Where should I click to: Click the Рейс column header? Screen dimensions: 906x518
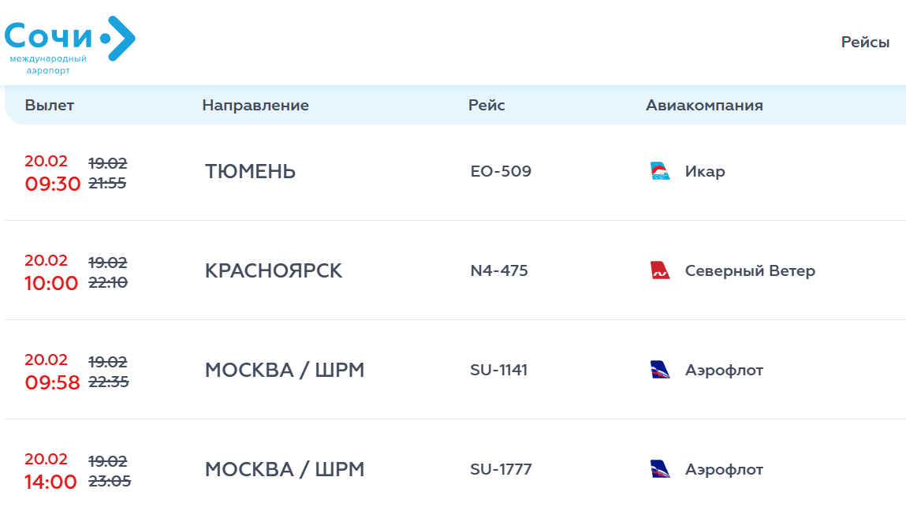[x=487, y=106]
